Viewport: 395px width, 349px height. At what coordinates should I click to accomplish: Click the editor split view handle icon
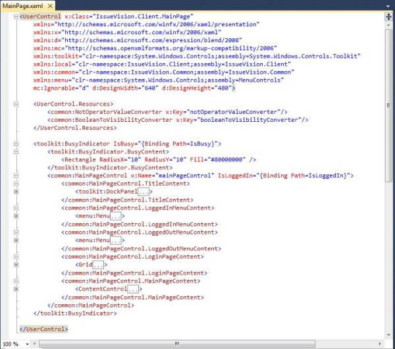[x=388, y=16]
